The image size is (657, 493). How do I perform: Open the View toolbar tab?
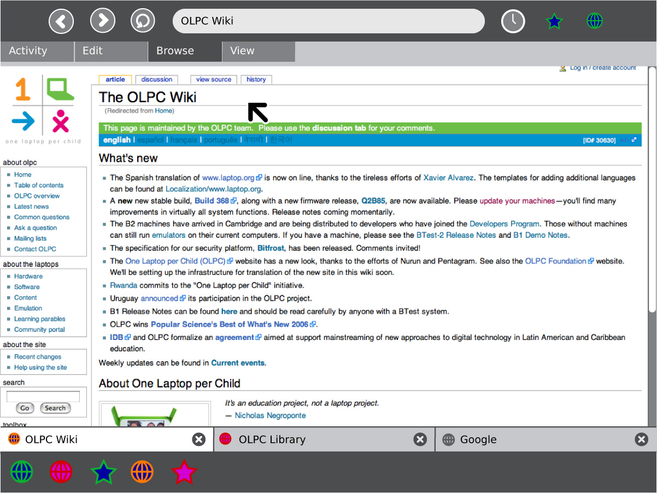click(258, 51)
